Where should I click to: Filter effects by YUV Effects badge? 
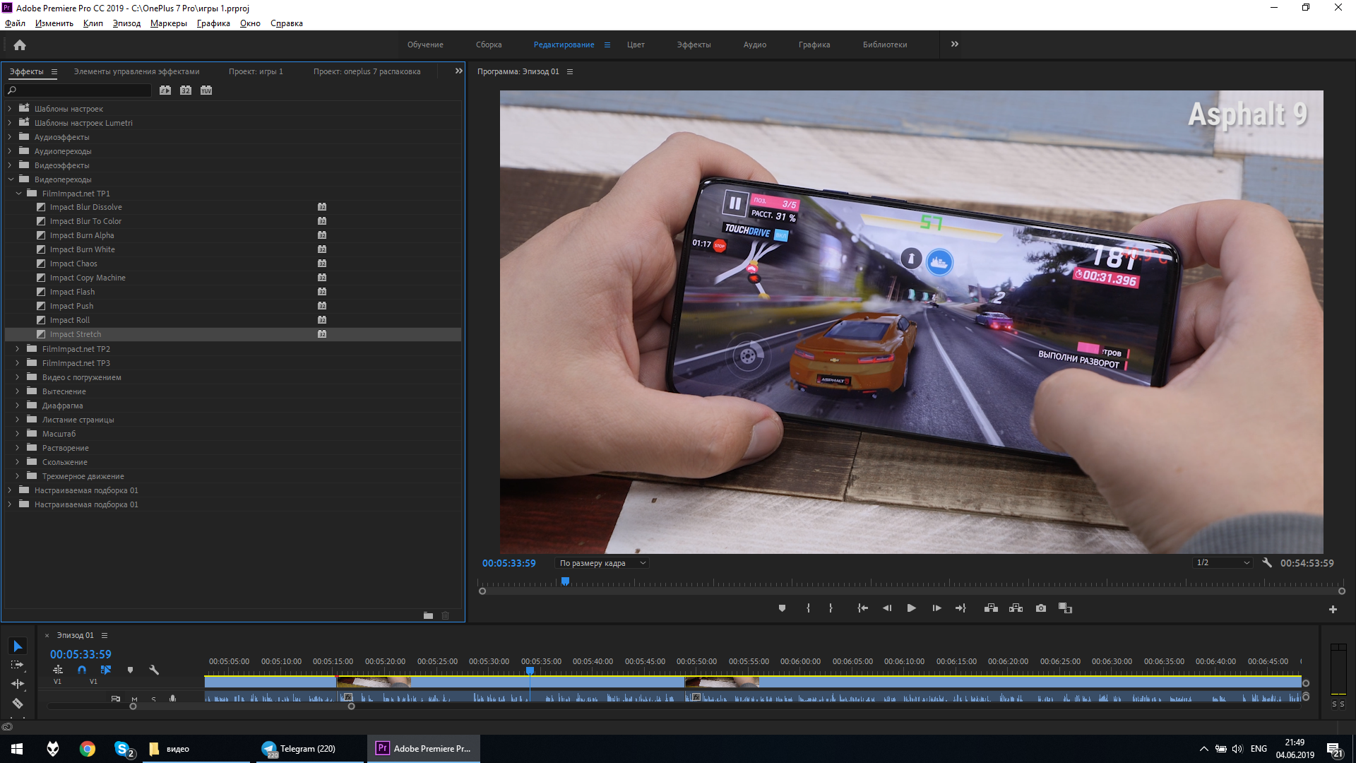[206, 90]
